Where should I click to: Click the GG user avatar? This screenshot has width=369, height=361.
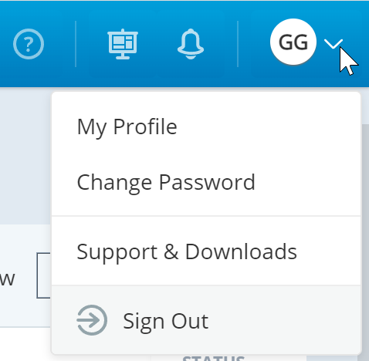293,42
